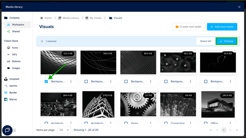Viewport: 246px width, 138px height.
Task: Go to previous page arrow
Action: pyautogui.click(x=217, y=130)
